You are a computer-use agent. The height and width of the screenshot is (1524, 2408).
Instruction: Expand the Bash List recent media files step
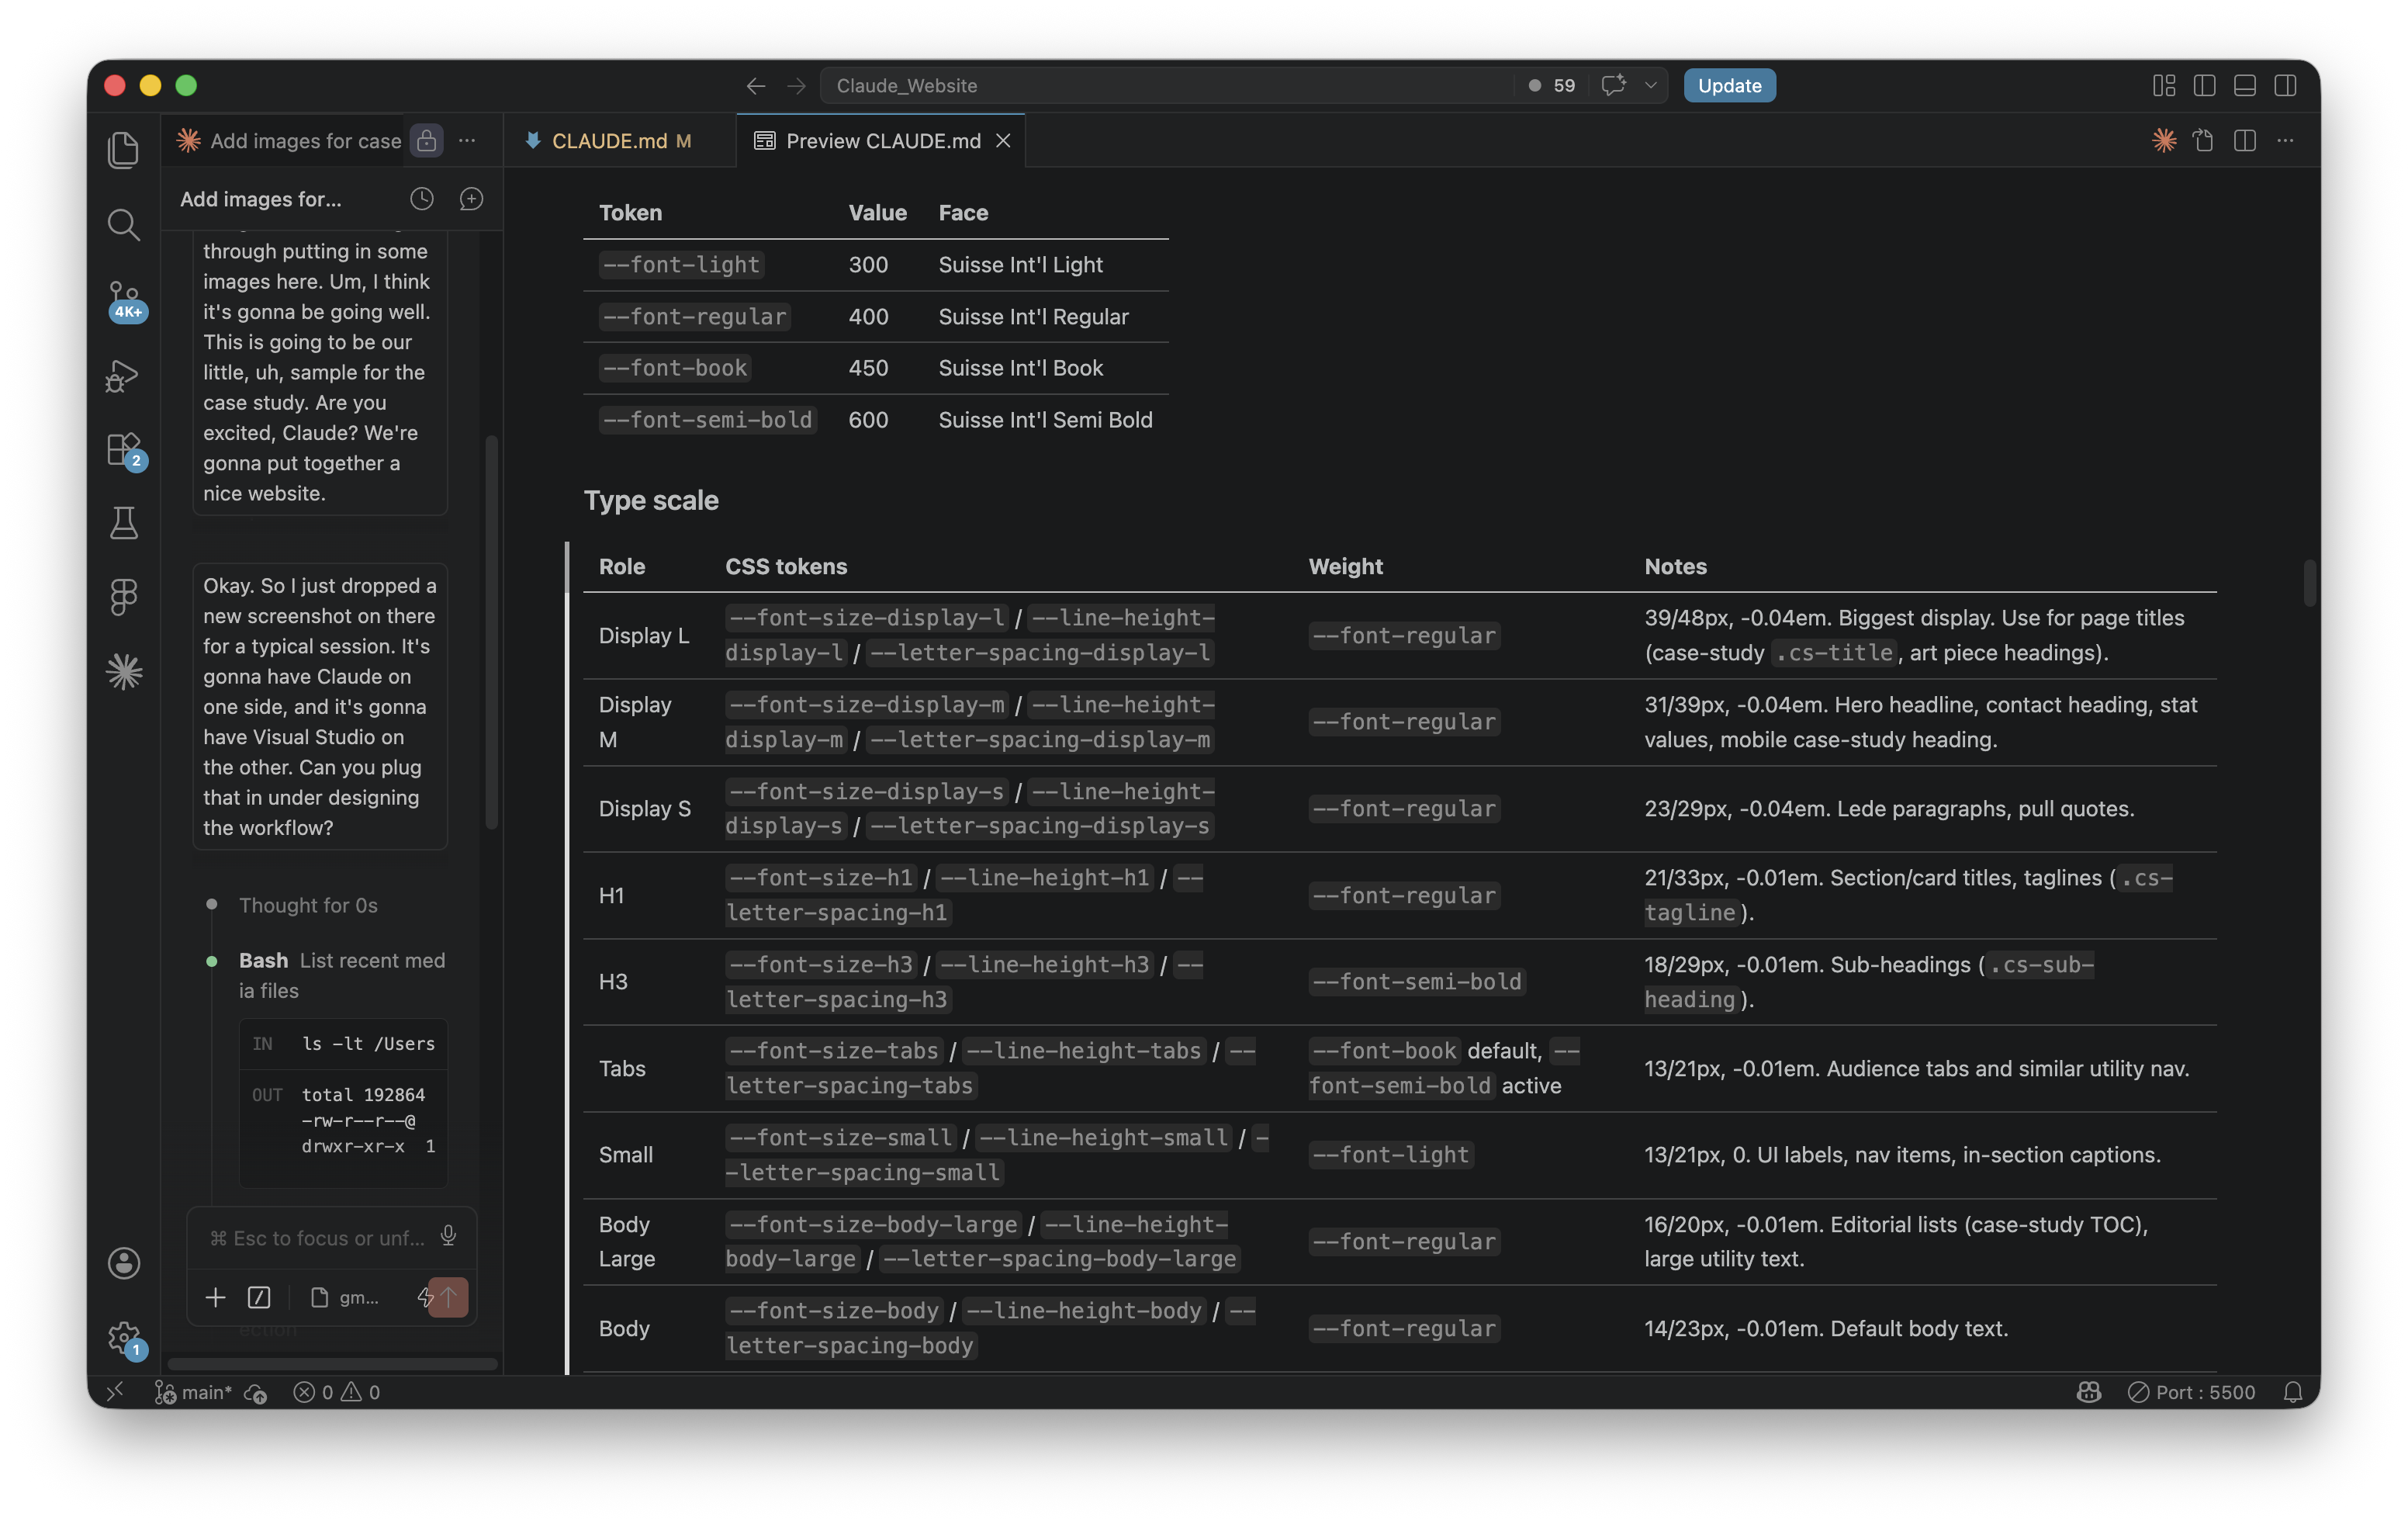click(x=341, y=975)
